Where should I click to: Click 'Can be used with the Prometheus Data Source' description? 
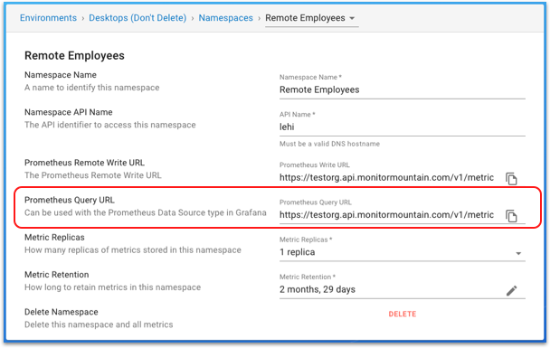point(146,212)
